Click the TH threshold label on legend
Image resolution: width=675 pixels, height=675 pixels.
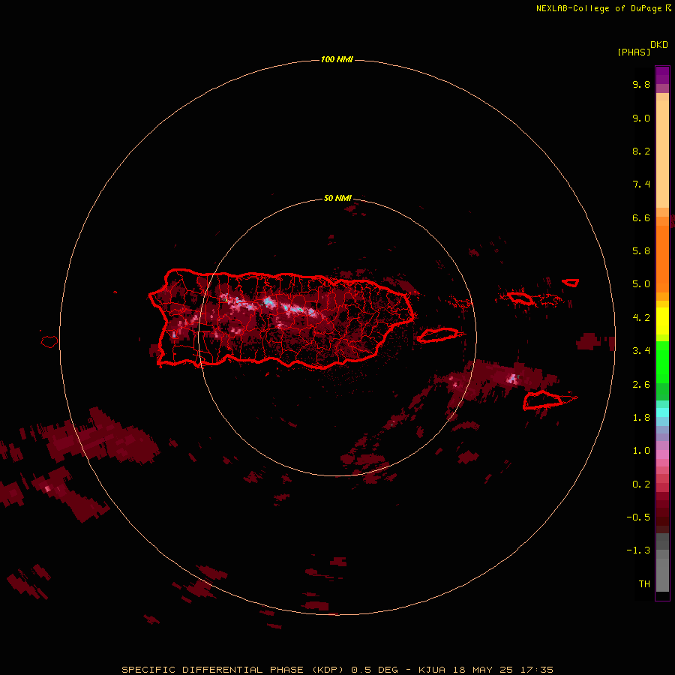pos(644,584)
